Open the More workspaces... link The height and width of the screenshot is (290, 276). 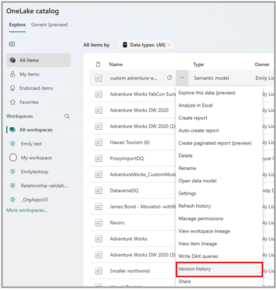(x=27, y=210)
